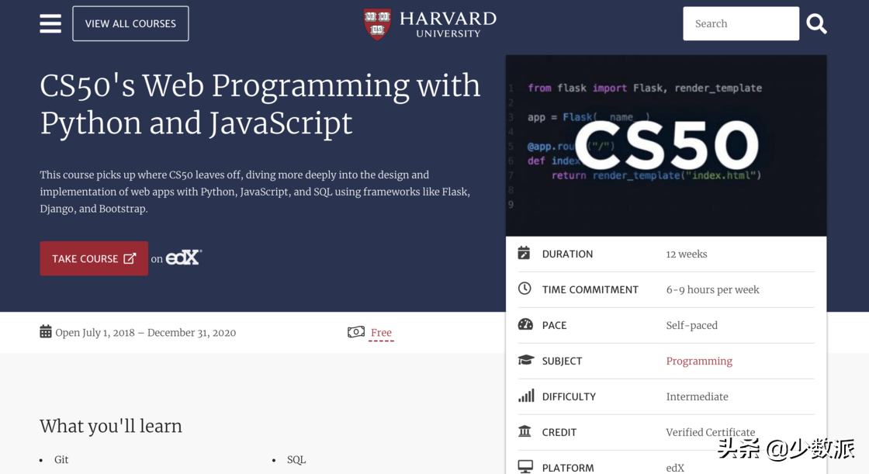Click the magnifying glass search icon

pyautogui.click(x=816, y=24)
